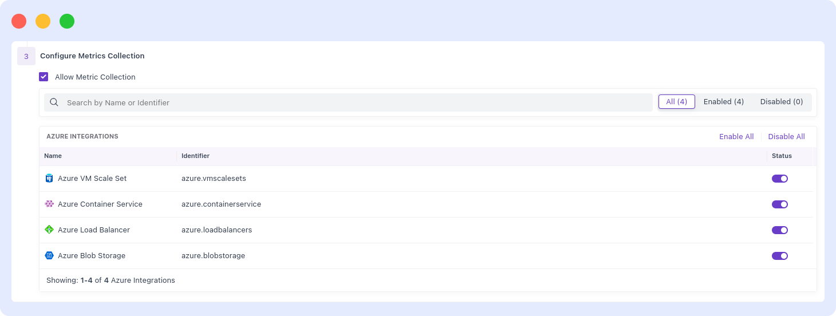Click the Azure VM Scale Set icon
Image resolution: width=836 pixels, height=316 pixels.
tap(49, 179)
